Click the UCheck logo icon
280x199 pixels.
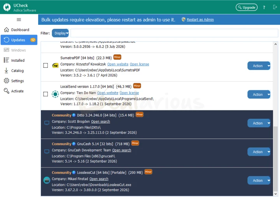pyautogui.click(x=7, y=7)
